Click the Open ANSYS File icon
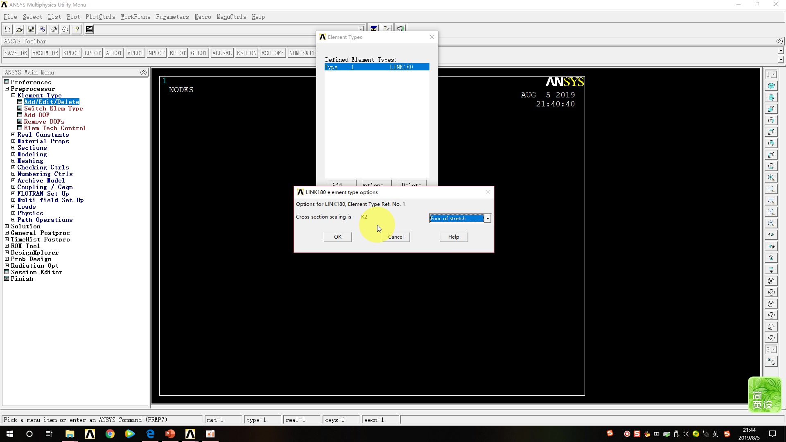This screenshot has width=786, height=442. click(x=19, y=29)
